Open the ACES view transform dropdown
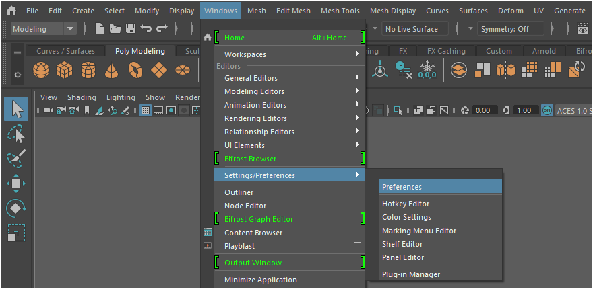 (x=573, y=110)
